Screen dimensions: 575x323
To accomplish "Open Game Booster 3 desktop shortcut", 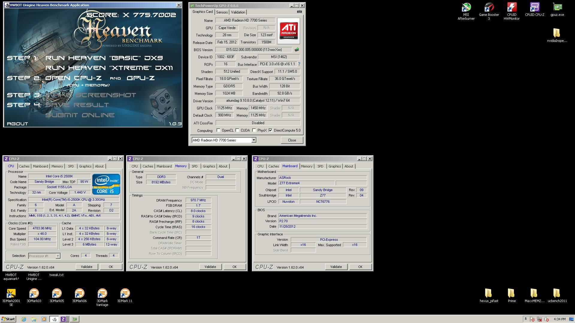I will click(489, 11).
